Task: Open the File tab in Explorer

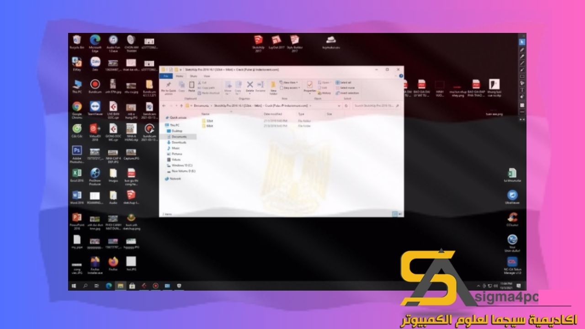Action: (165, 76)
